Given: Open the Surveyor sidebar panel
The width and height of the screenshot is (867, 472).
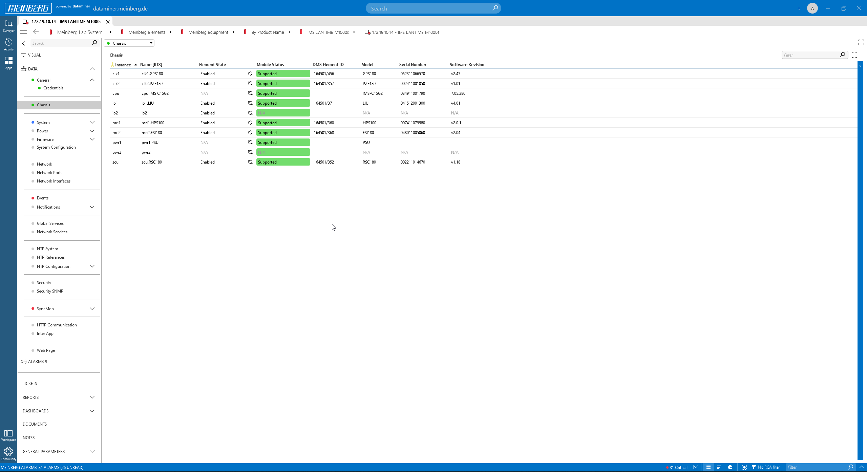Looking at the screenshot, I should coord(8,26).
